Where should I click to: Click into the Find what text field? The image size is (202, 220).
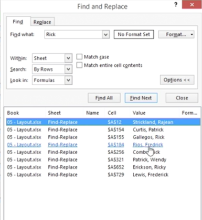click(73, 34)
